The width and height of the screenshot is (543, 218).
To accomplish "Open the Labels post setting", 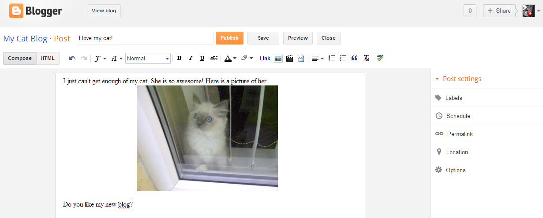I will coord(453,98).
